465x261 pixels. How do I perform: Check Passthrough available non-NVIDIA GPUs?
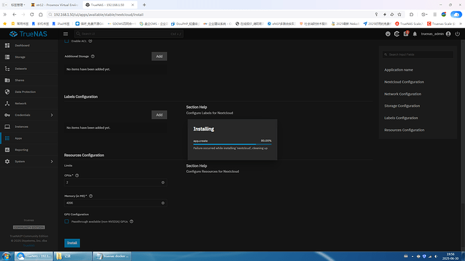click(67, 221)
